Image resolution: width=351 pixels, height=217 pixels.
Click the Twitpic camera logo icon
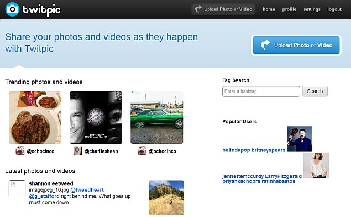point(12,9)
